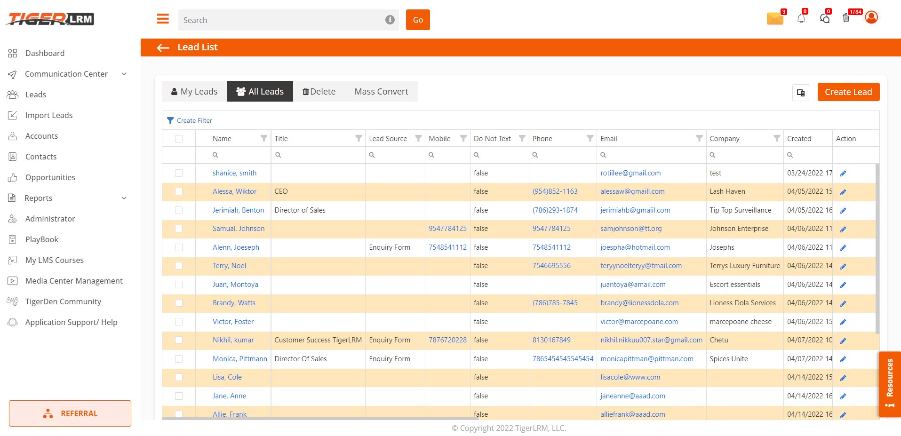Screen dimensions: 901x436
Task: Switch to the My Leads tab
Action: pos(194,91)
